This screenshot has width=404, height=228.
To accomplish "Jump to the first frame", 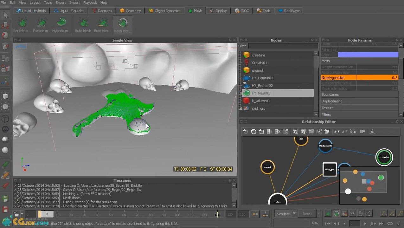I will click(x=328, y=224).
